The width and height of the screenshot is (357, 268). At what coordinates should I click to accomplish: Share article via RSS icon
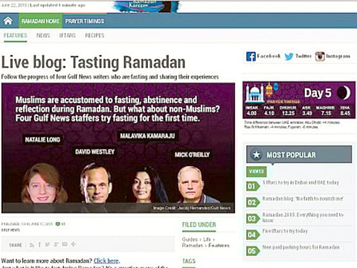32,245
